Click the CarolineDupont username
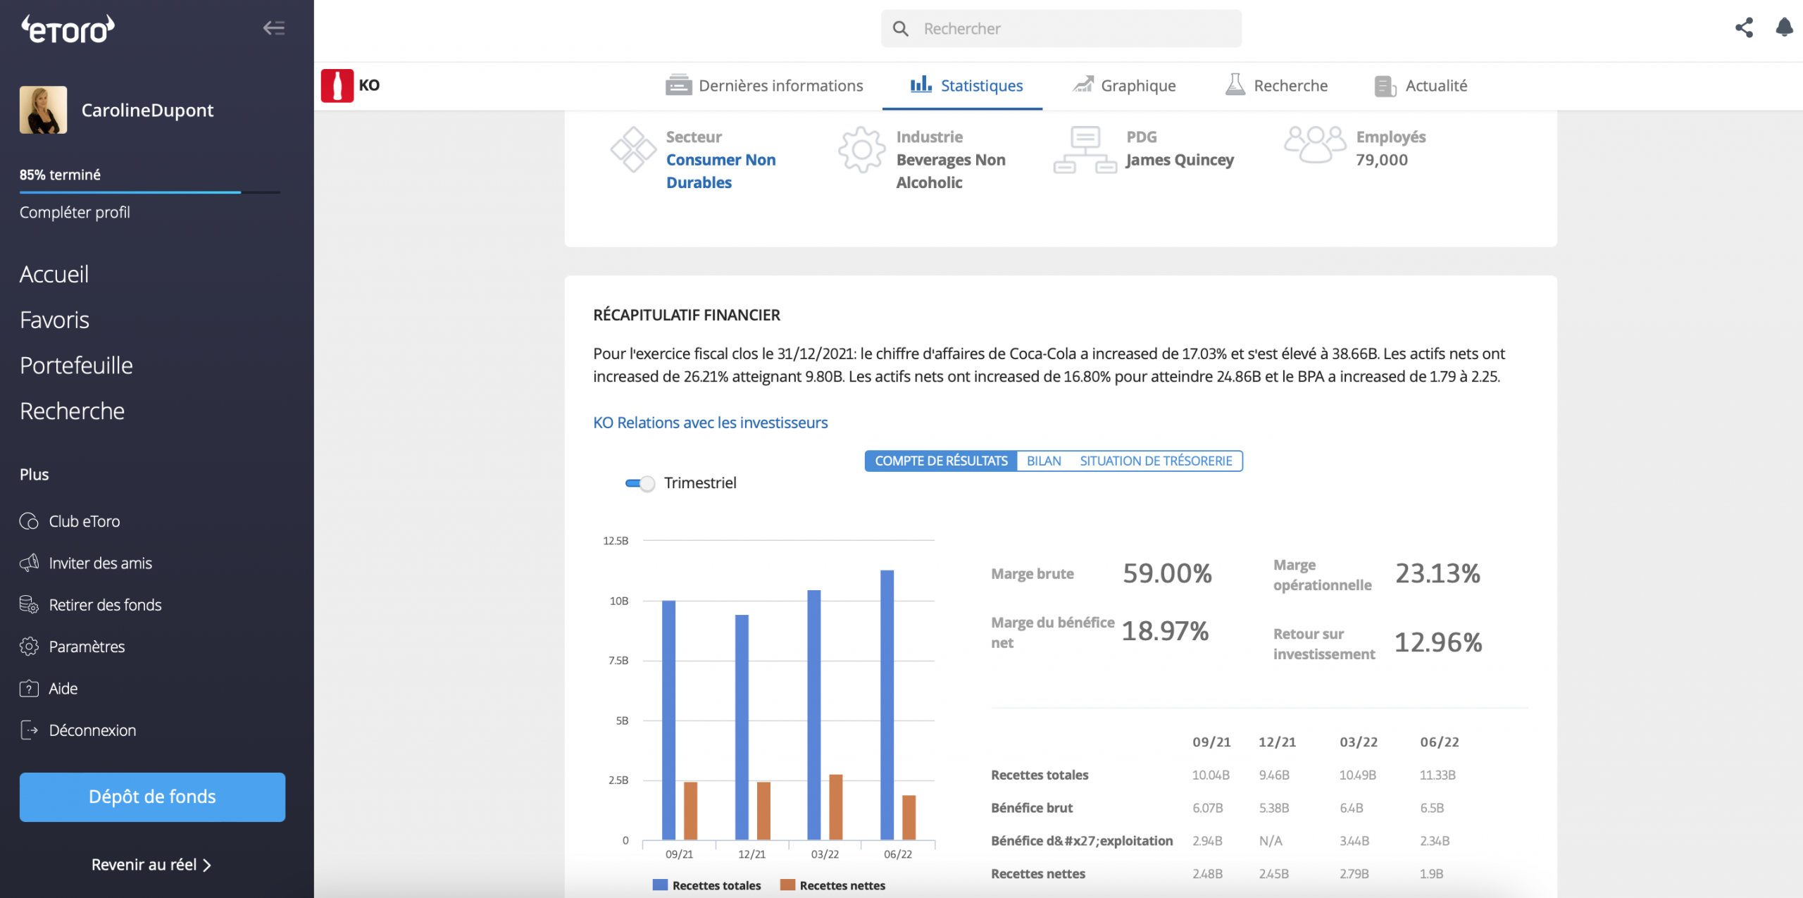The width and height of the screenshot is (1803, 898). (x=147, y=110)
